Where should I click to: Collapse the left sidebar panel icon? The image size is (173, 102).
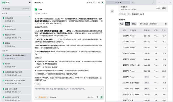[30, 2]
